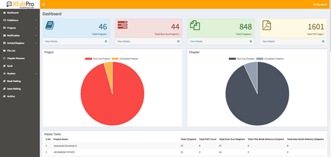The height and width of the screenshot is (157, 331).
Task: Click the Publishers sidebar icon
Action: coord(4,20)
